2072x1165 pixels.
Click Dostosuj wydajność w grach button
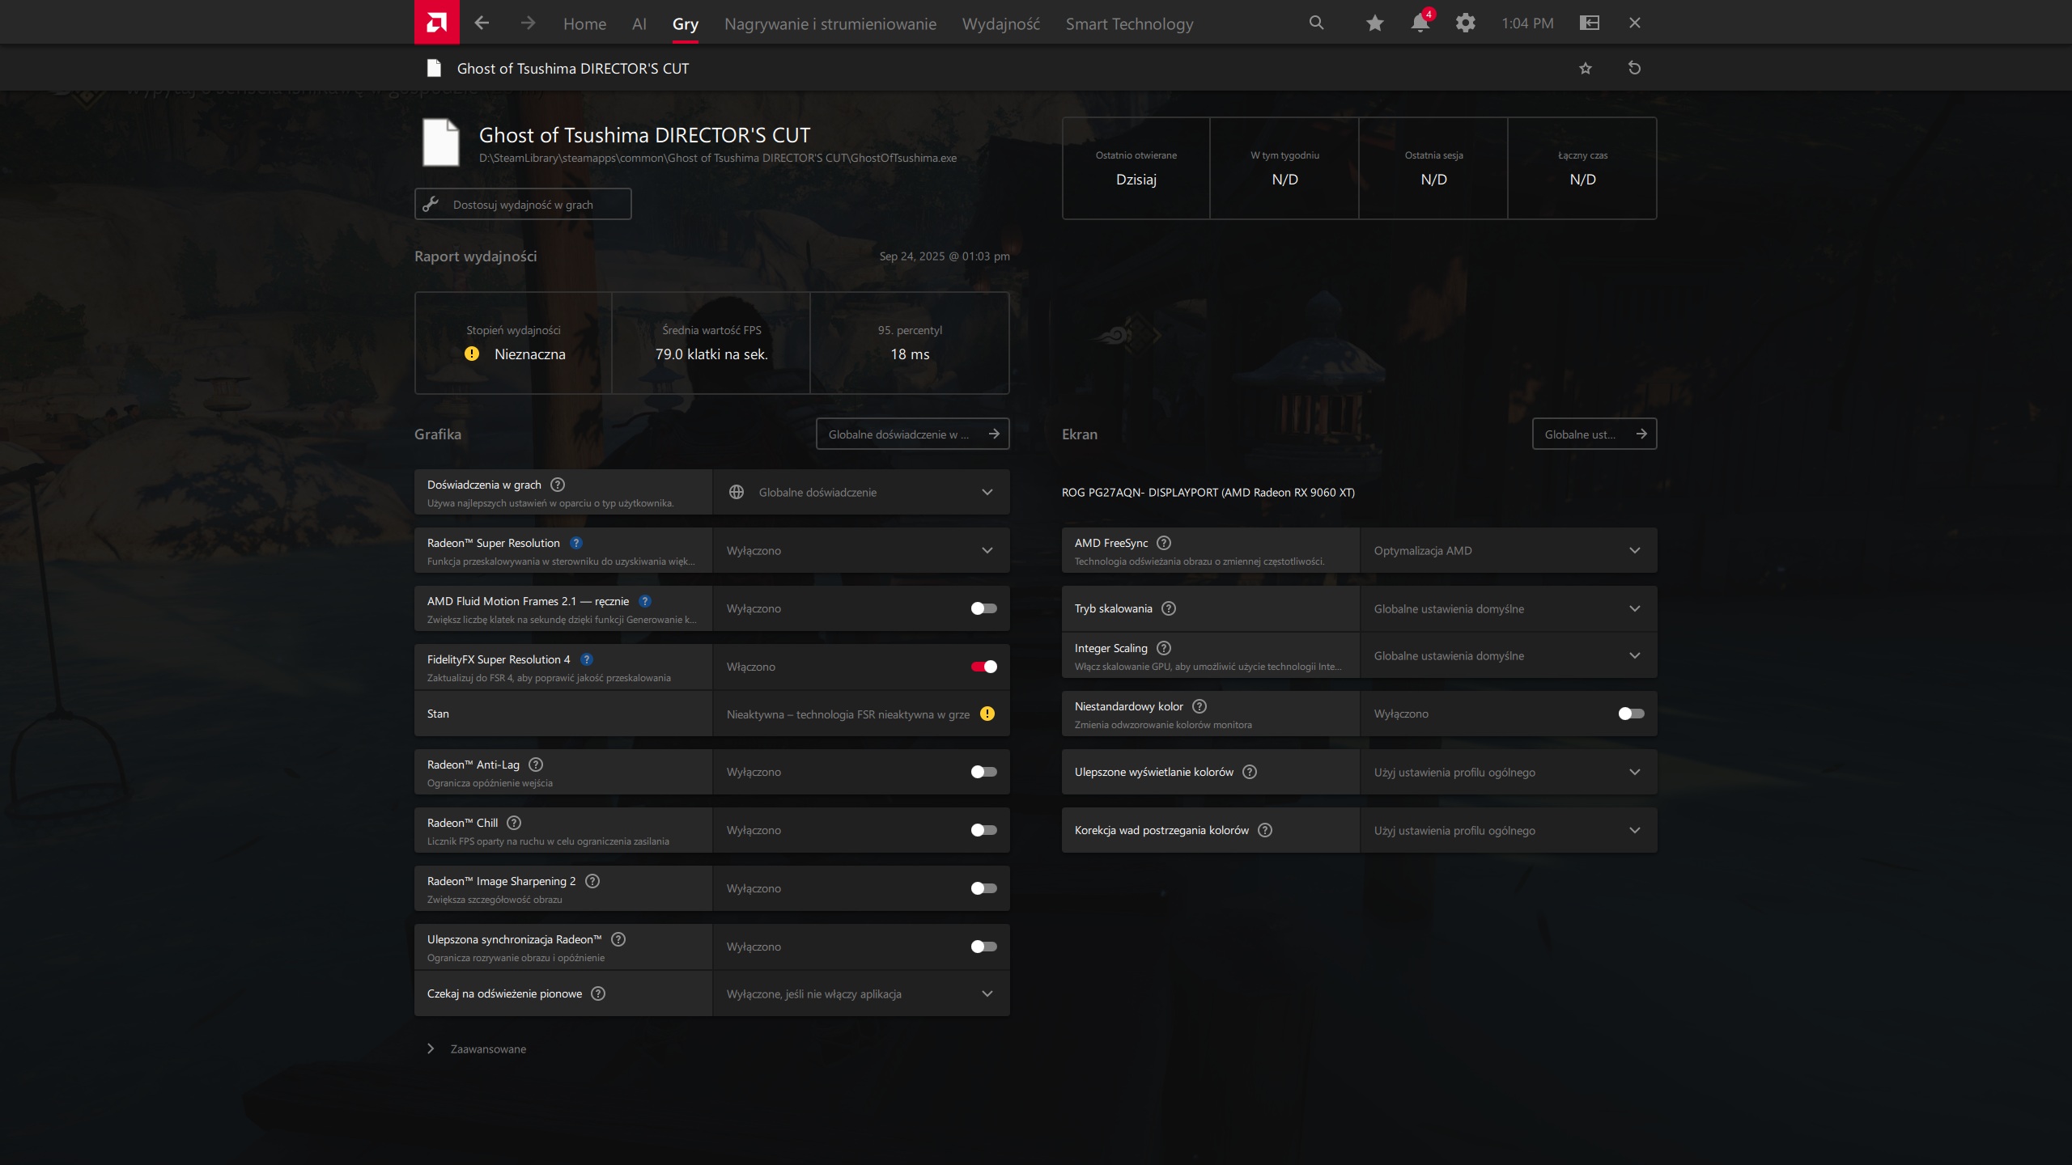click(x=523, y=204)
